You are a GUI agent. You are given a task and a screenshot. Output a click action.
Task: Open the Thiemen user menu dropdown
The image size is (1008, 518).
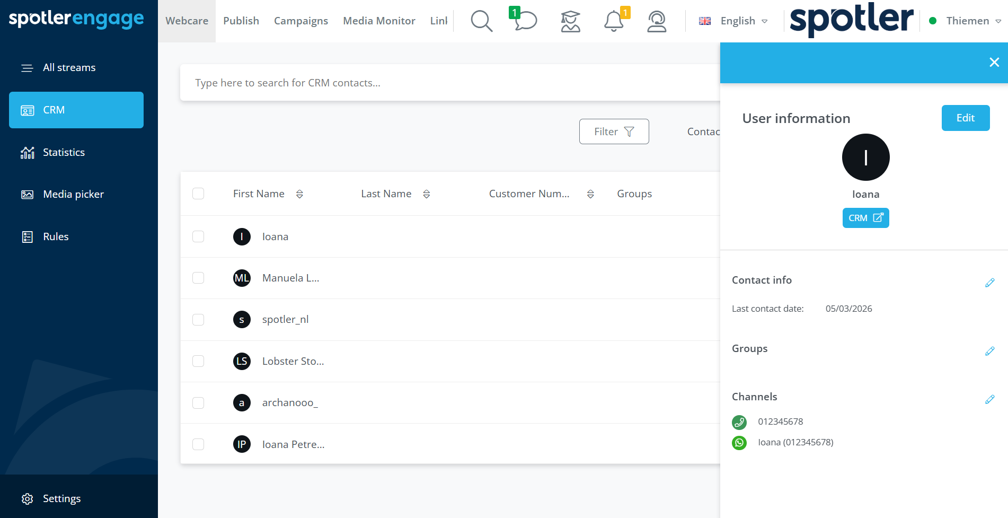[966, 21]
